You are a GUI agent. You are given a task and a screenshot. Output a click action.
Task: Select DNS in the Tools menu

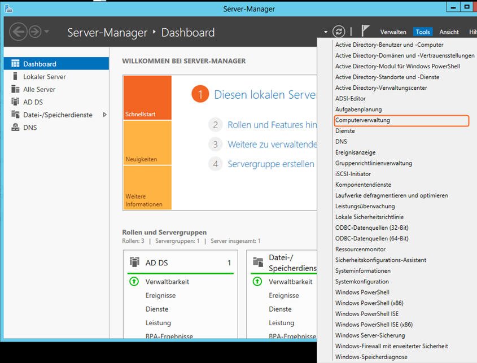341,142
